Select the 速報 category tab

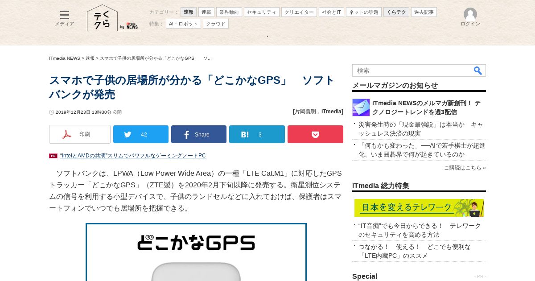click(x=189, y=12)
